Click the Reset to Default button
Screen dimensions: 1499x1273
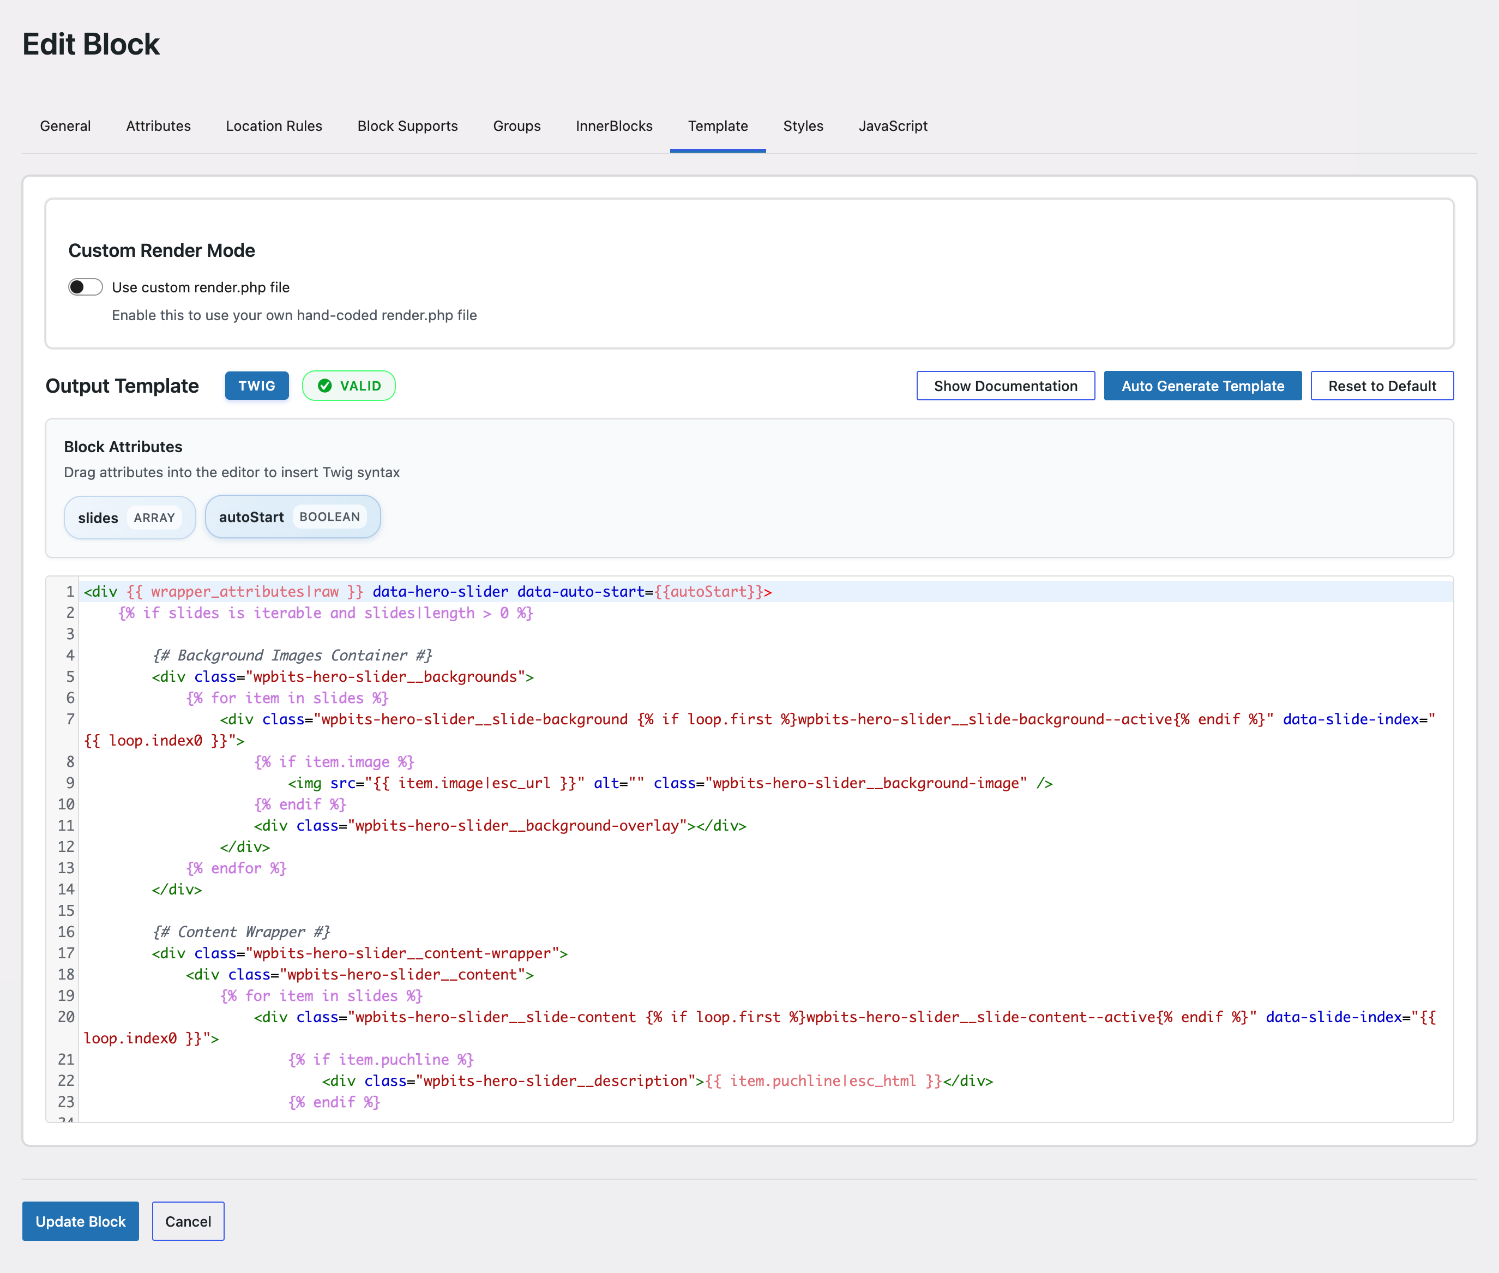(1382, 386)
